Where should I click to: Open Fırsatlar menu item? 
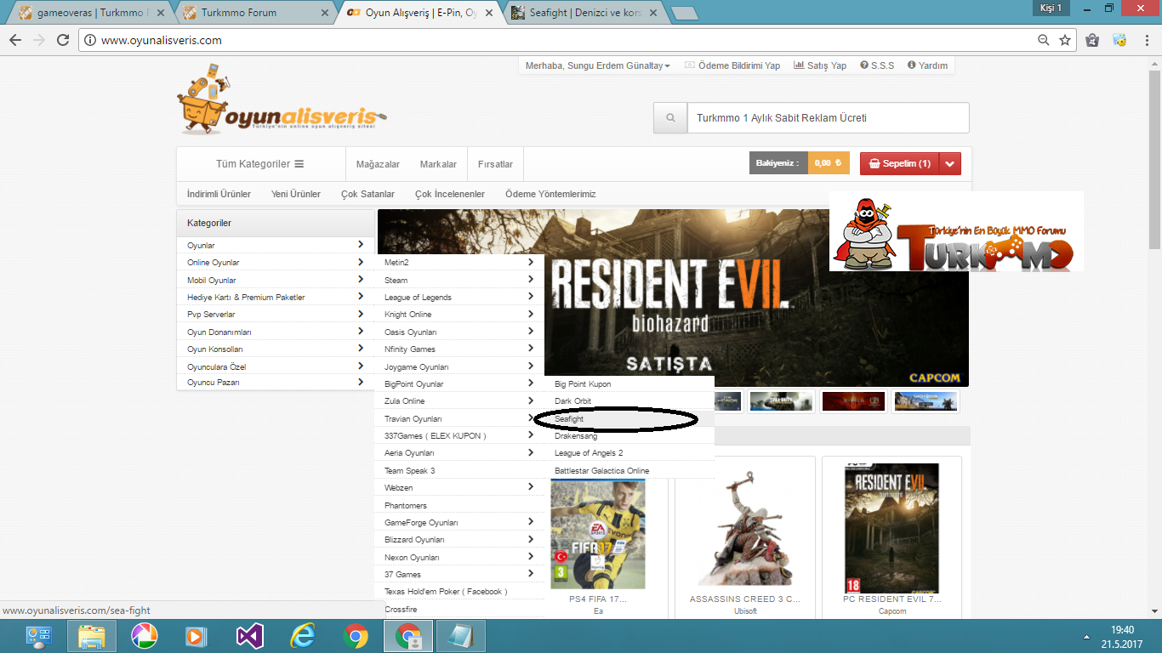[495, 164]
